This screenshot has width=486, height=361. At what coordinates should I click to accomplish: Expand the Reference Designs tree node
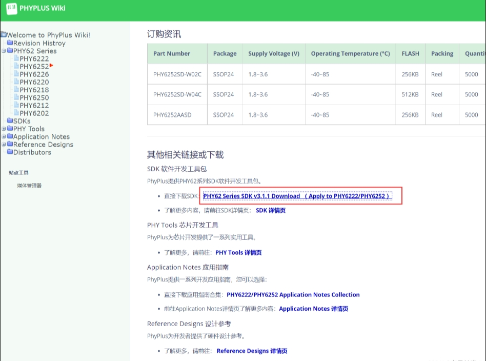[4, 144]
